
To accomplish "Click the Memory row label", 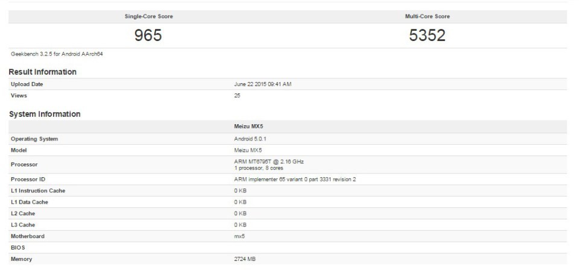I will pos(22,259).
